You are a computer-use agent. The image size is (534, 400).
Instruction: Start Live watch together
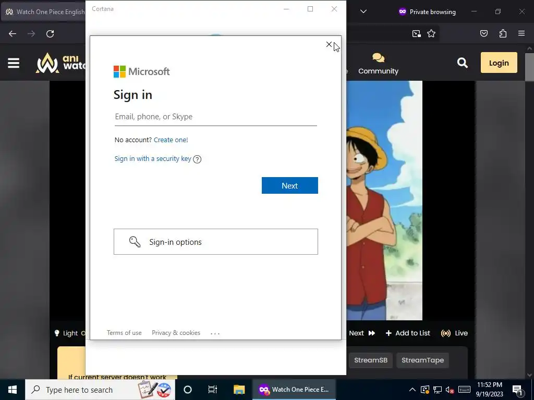pos(454,333)
